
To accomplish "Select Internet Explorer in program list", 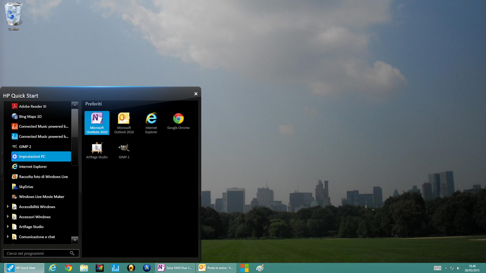I will tap(41, 167).
